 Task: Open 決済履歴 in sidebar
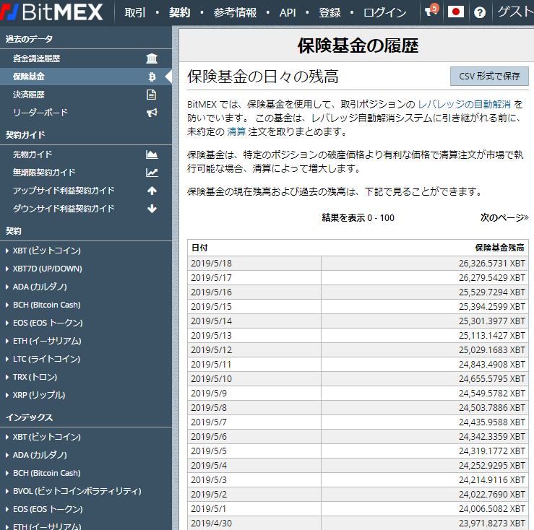[29, 95]
